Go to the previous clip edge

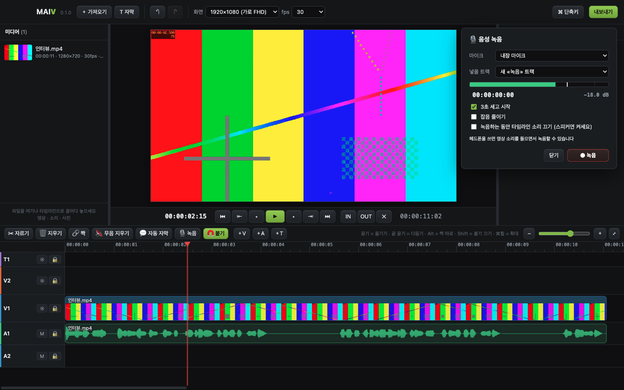tap(240, 216)
